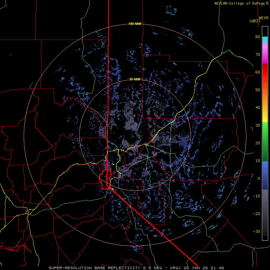The width and height of the screenshot is (270, 270).
Task: Click the NEXR label above the color scale
Action: [x=263, y=18]
